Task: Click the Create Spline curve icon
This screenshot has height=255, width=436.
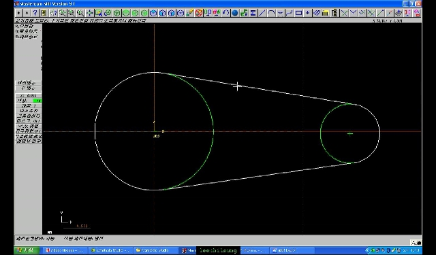Action: pos(289,13)
